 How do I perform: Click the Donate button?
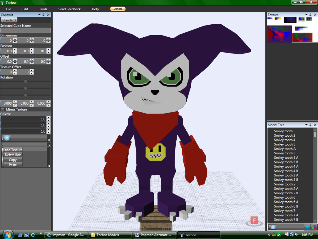(118, 9)
